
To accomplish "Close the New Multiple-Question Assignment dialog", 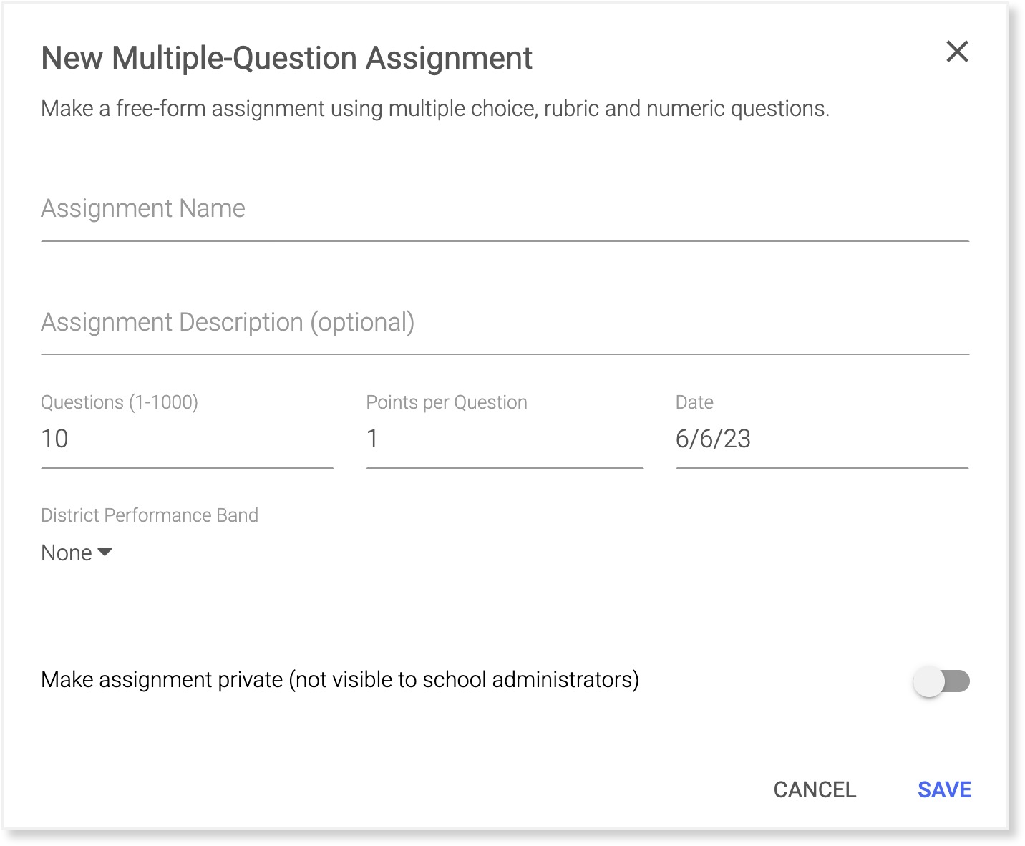I will pyautogui.click(x=958, y=52).
